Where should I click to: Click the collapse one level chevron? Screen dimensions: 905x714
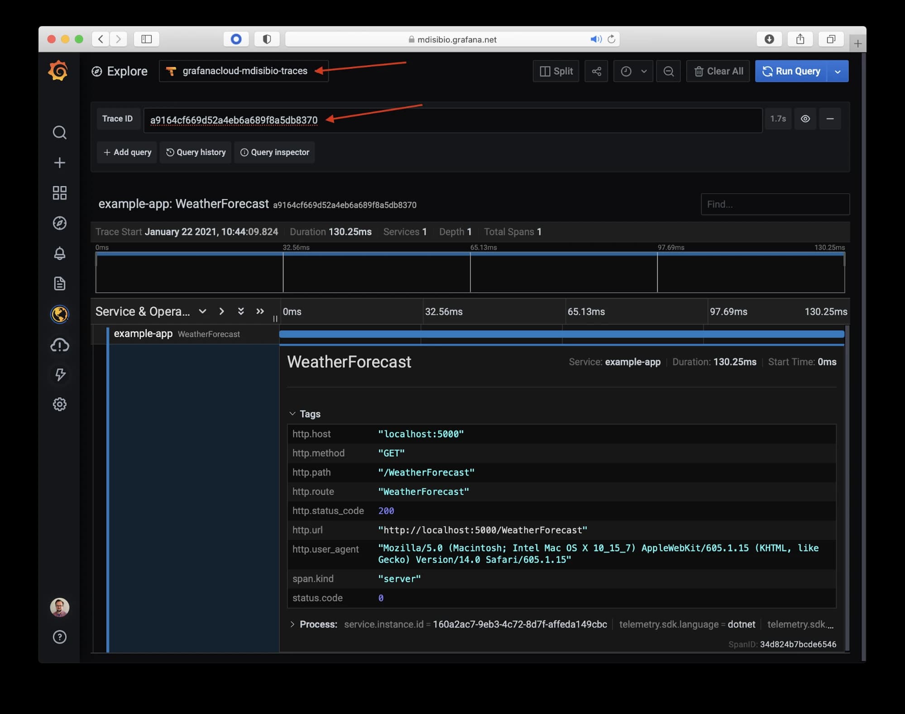pos(221,311)
